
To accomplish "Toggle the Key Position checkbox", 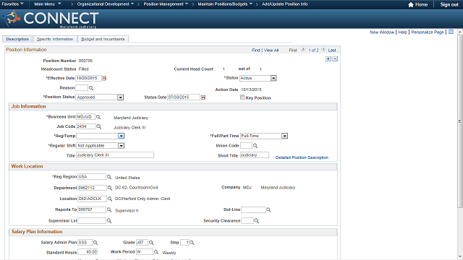I will [x=242, y=97].
